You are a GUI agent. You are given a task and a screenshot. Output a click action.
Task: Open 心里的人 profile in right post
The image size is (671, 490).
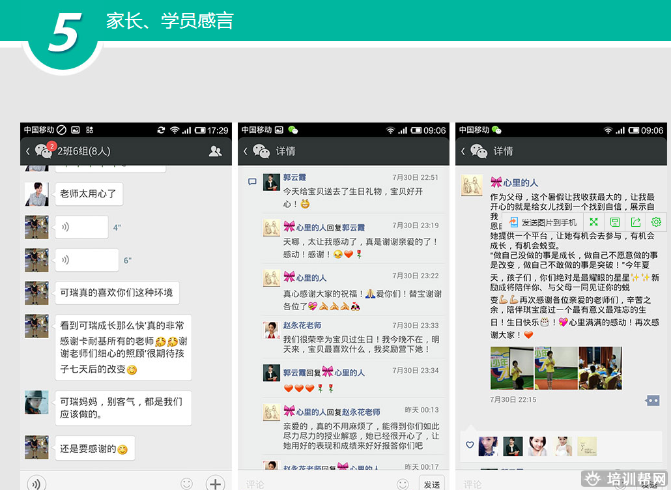(521, 182)
